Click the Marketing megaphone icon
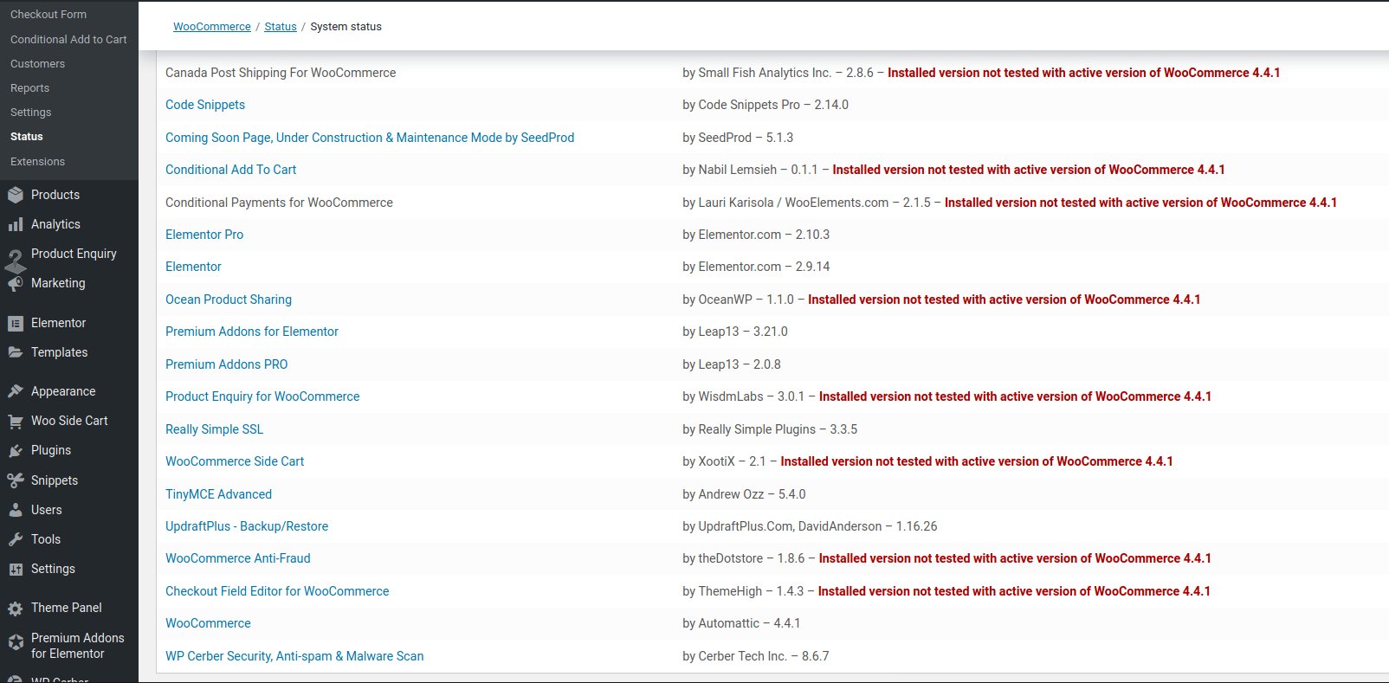The image size is (1389, 683). click(16, 284)
